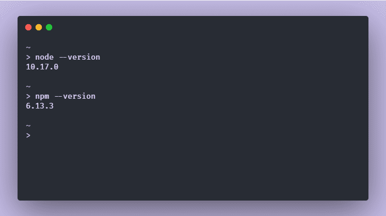Maximize the terminal with the green button
The image size is (386, 216).
49,27
